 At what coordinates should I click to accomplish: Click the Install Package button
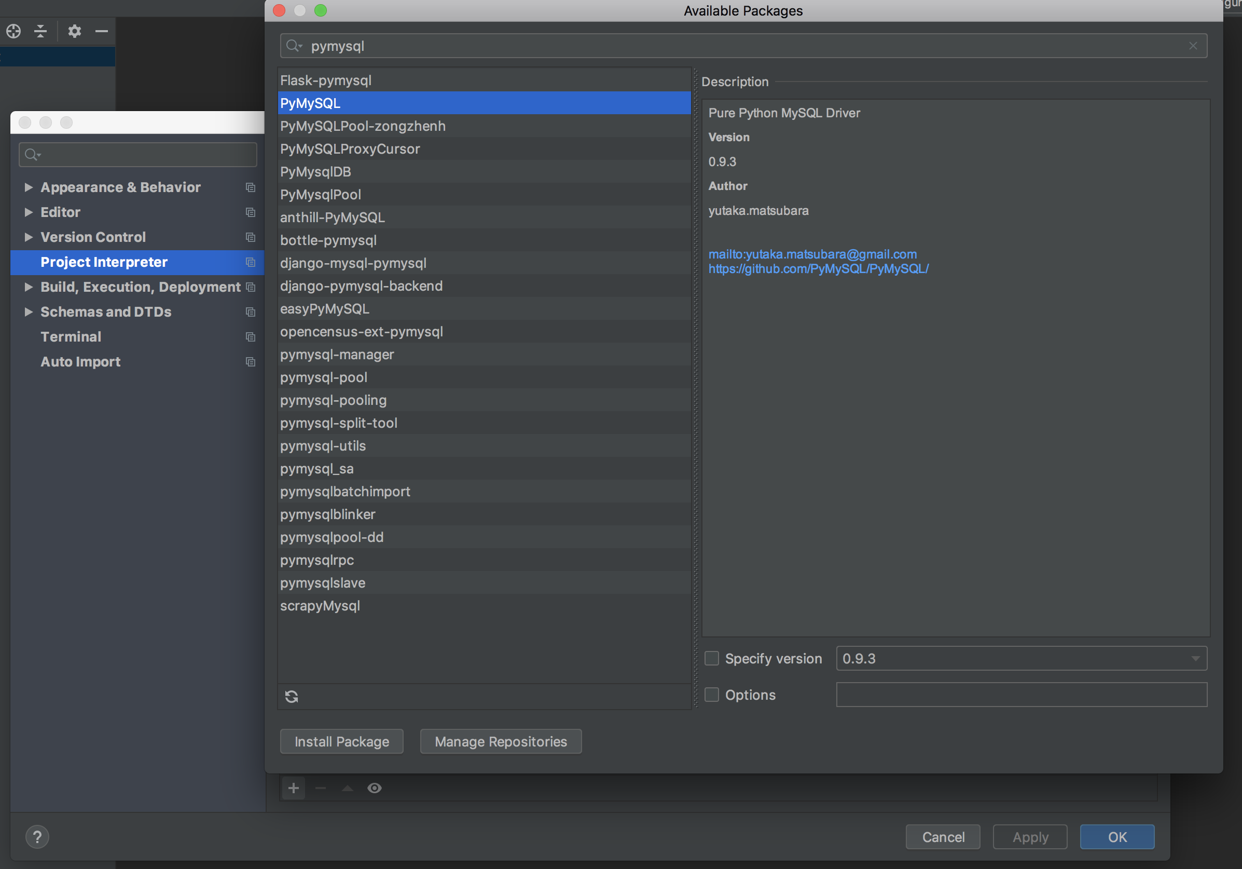tap(342, 741)
